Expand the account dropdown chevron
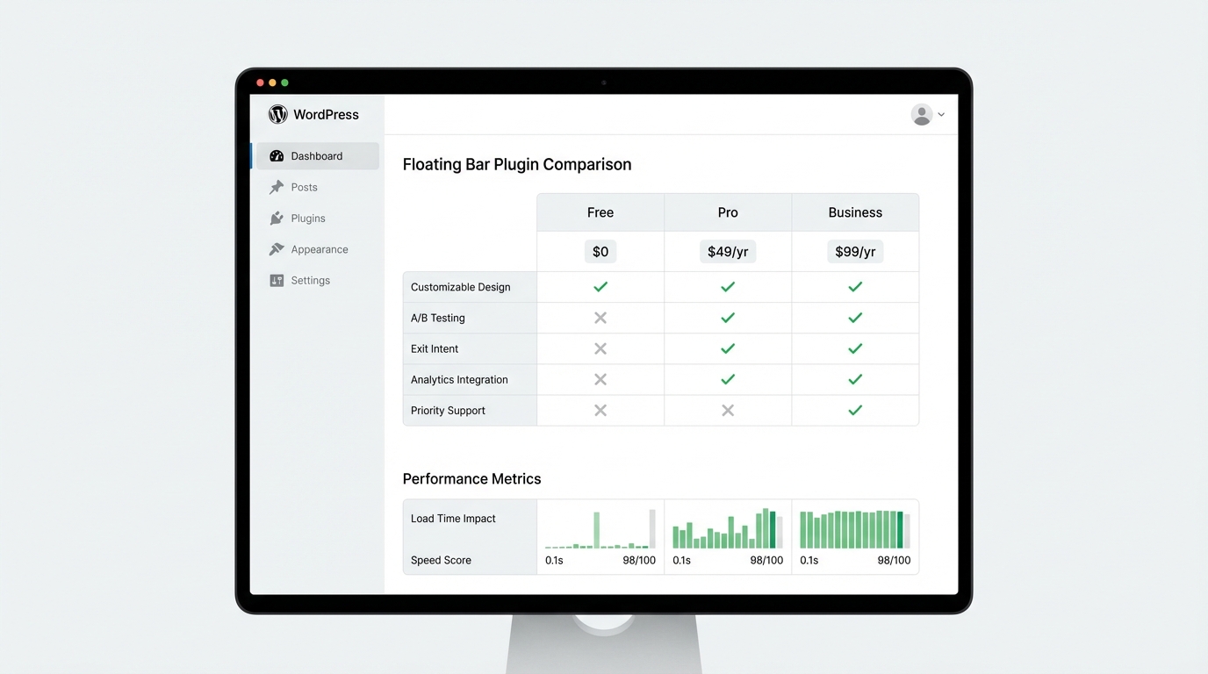The height and width of the screenshot is (674, 1208). (939, 114)
